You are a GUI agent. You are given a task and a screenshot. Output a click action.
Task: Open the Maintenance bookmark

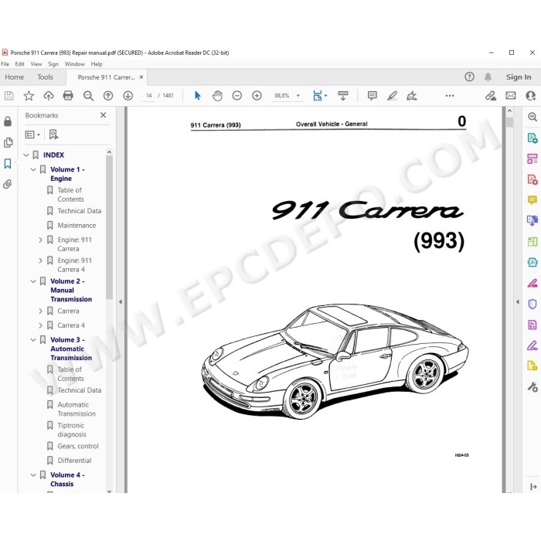(x=77, y=226)
